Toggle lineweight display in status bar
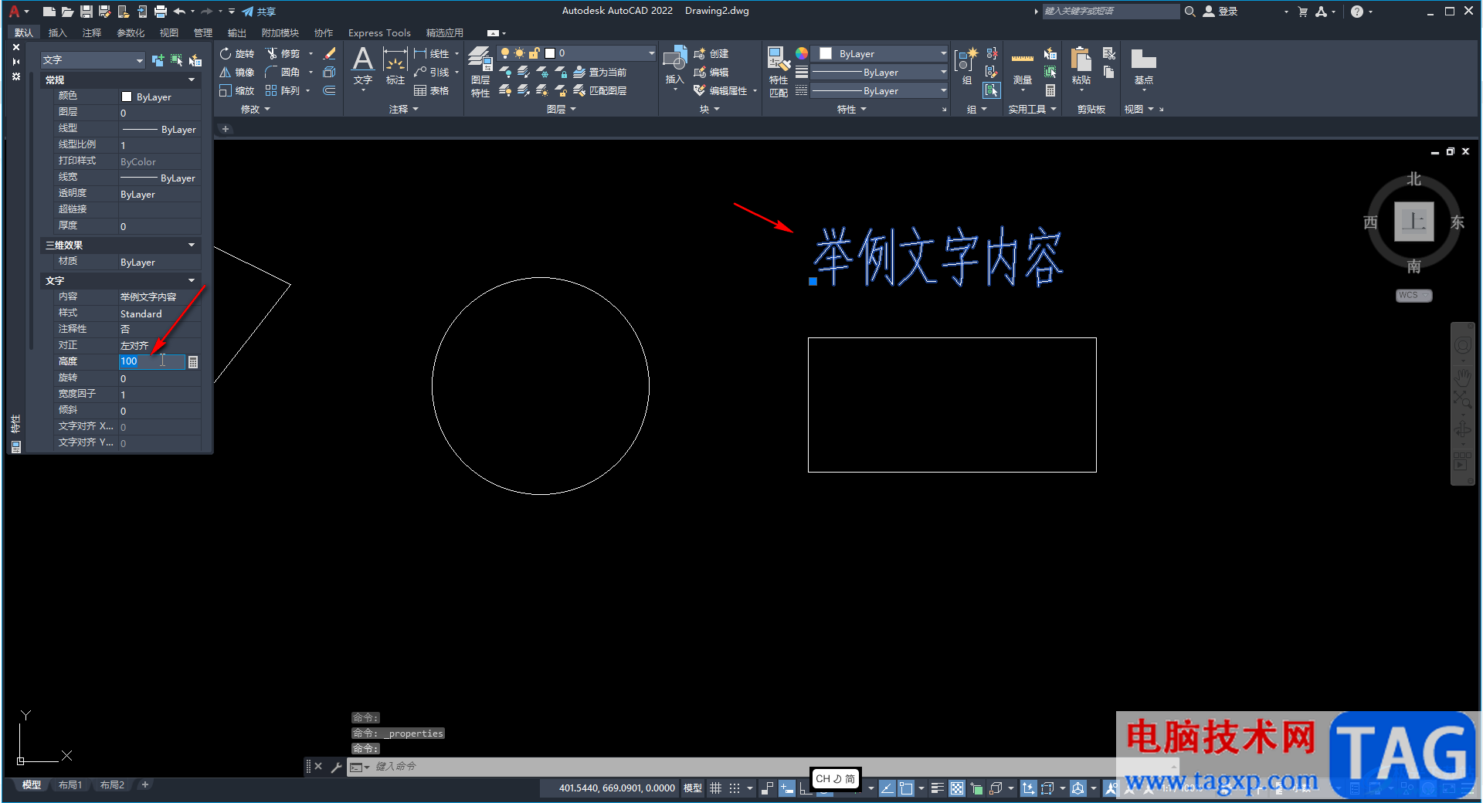Viewport: 1483px width, 803px height. pyautogui.click(x=937, y=788)
